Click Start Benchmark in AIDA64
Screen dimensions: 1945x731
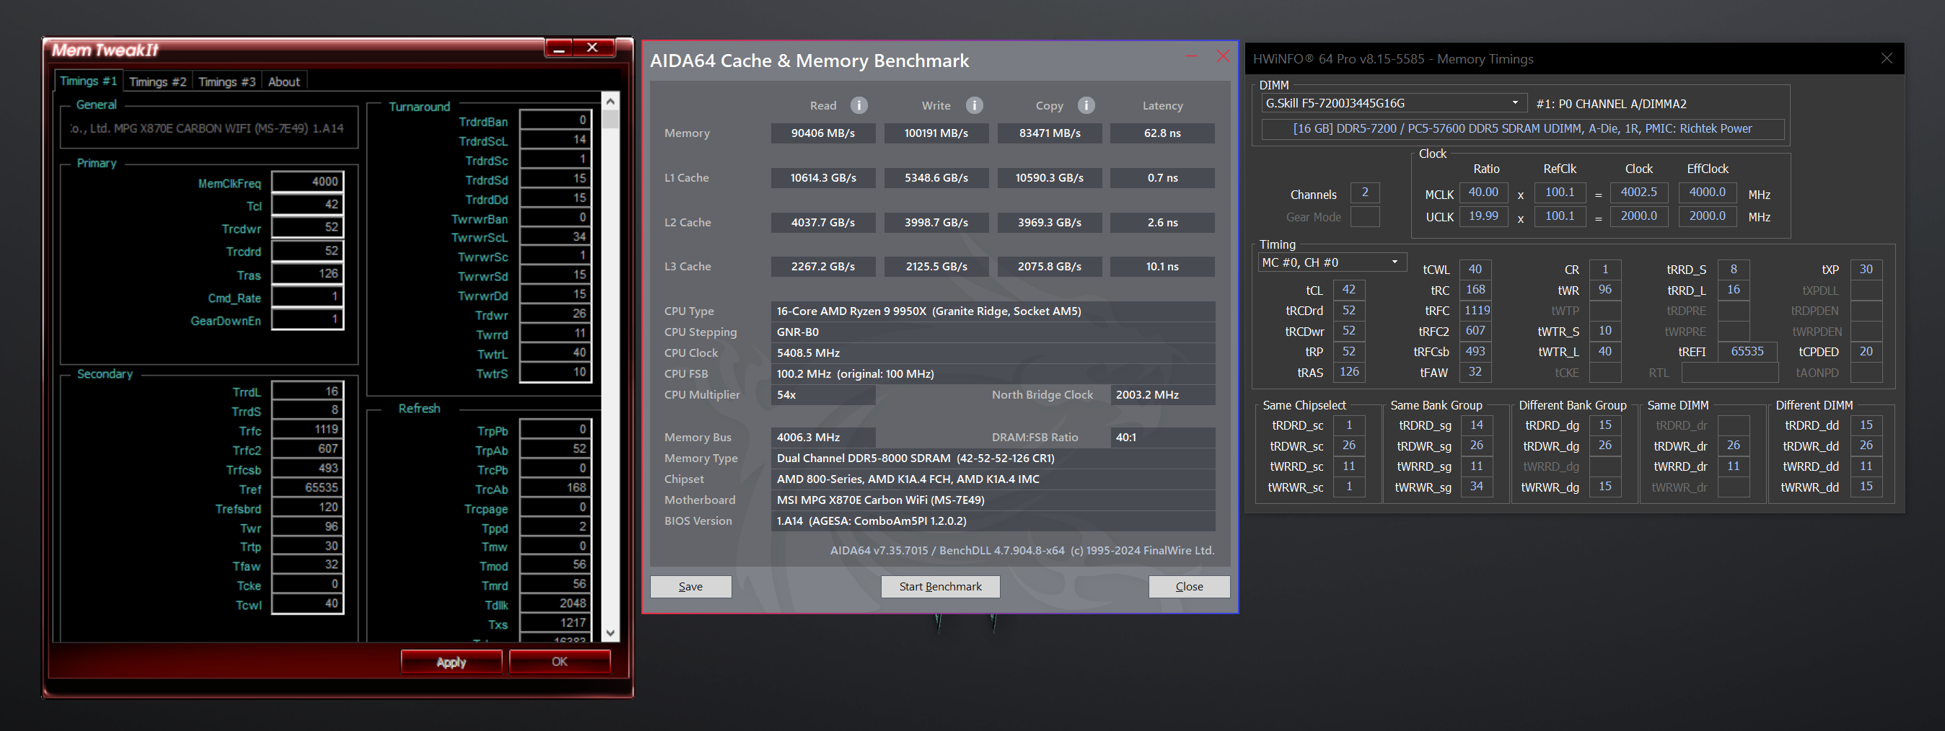click(x=940, y=586)
